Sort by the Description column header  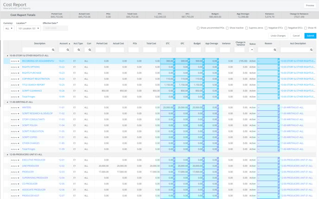pyautogui.click(x=40, y=44)
